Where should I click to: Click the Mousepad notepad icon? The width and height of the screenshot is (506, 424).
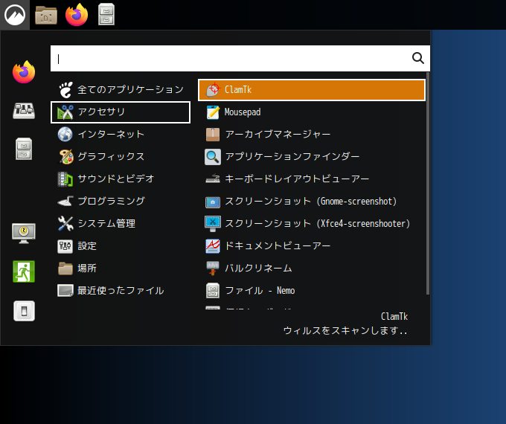(x=213, y=112)
